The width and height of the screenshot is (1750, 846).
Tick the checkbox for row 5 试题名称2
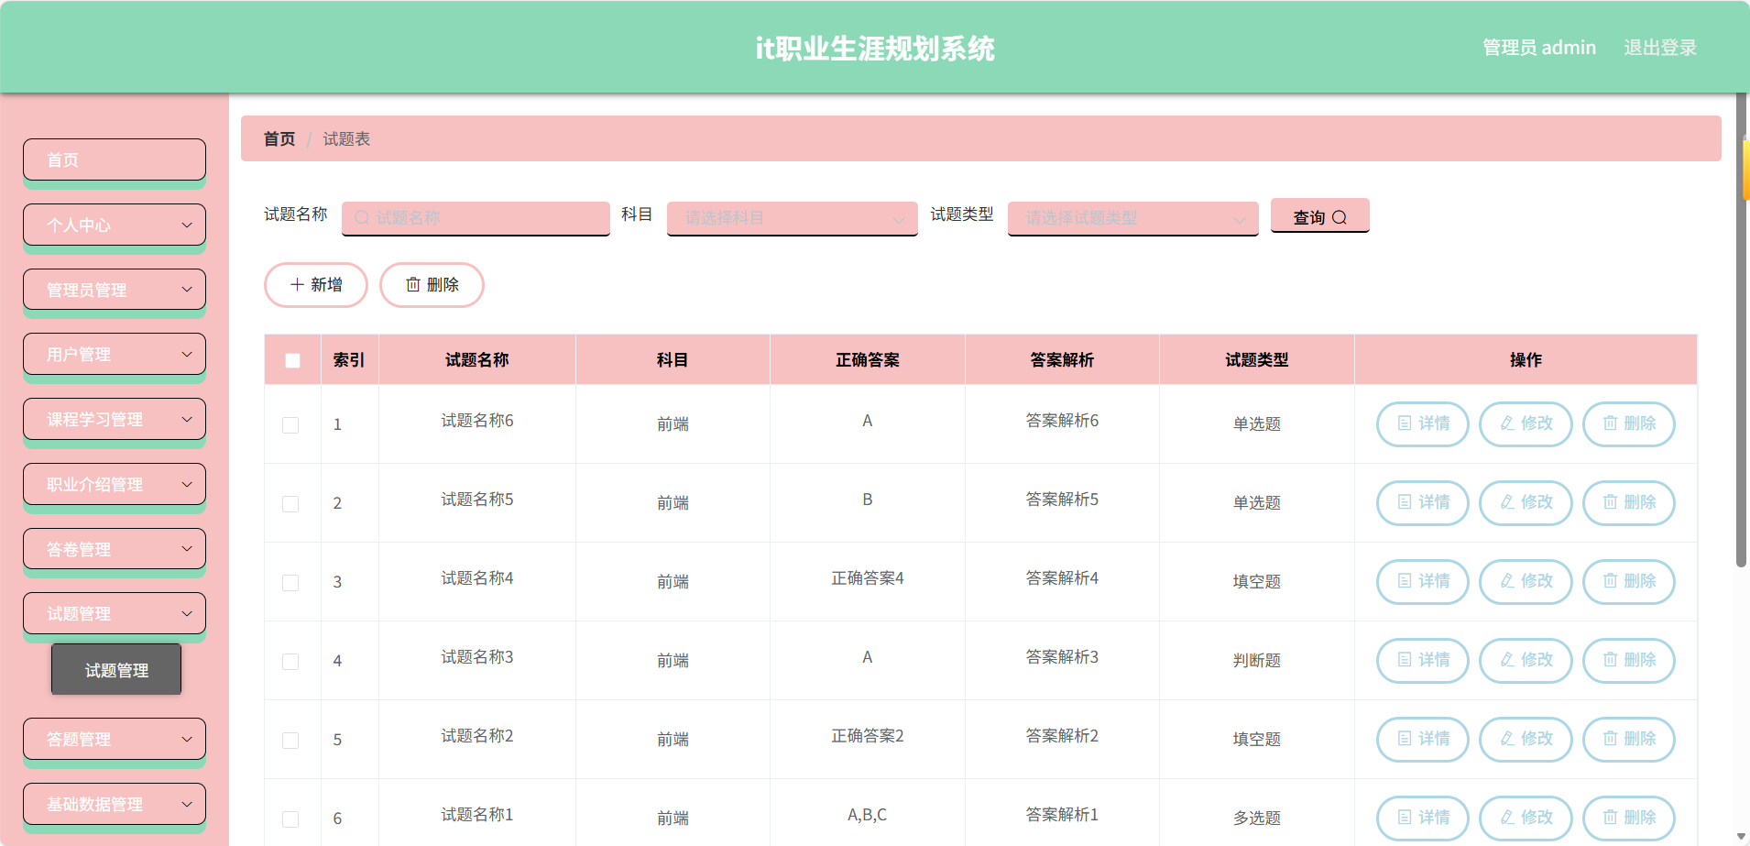[x=290, y=741]
